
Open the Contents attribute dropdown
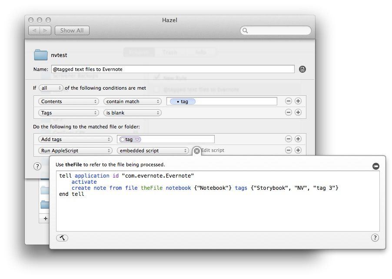tap(68, 101)
